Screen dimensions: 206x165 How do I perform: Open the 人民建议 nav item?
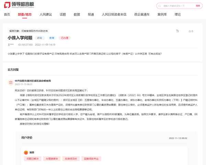coord(46,14)
